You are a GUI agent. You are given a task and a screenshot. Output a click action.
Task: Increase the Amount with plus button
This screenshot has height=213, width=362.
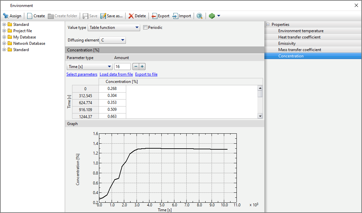point(142,67)
